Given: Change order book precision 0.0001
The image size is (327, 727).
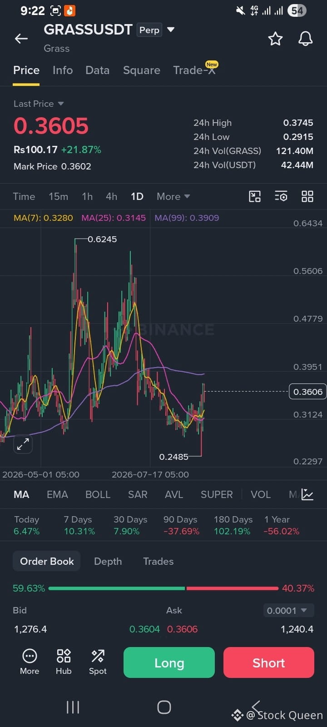Looking at the screenshot, I should [288, 611].
